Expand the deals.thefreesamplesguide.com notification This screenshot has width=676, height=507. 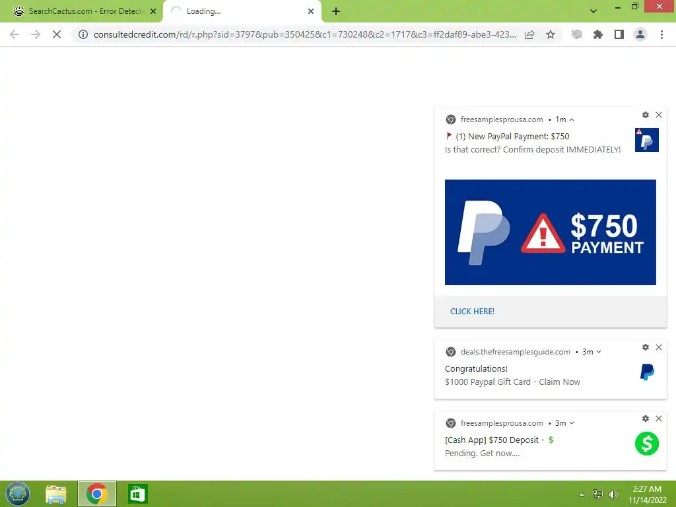(598, 352)
